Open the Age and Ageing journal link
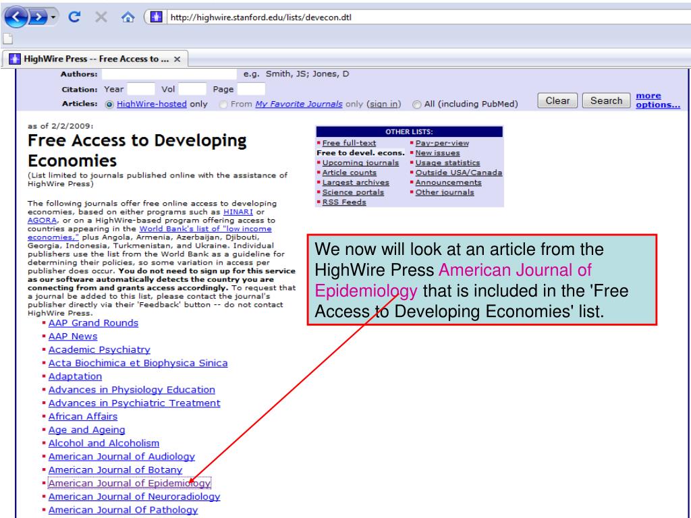Image resolution: width=691 pixels, height=518 pixels. click(87, 430)
